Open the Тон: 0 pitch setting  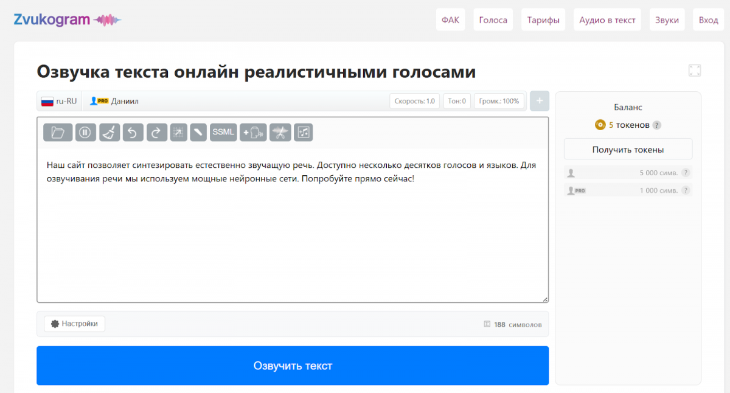pyautogui.click(x=456, y=101)
